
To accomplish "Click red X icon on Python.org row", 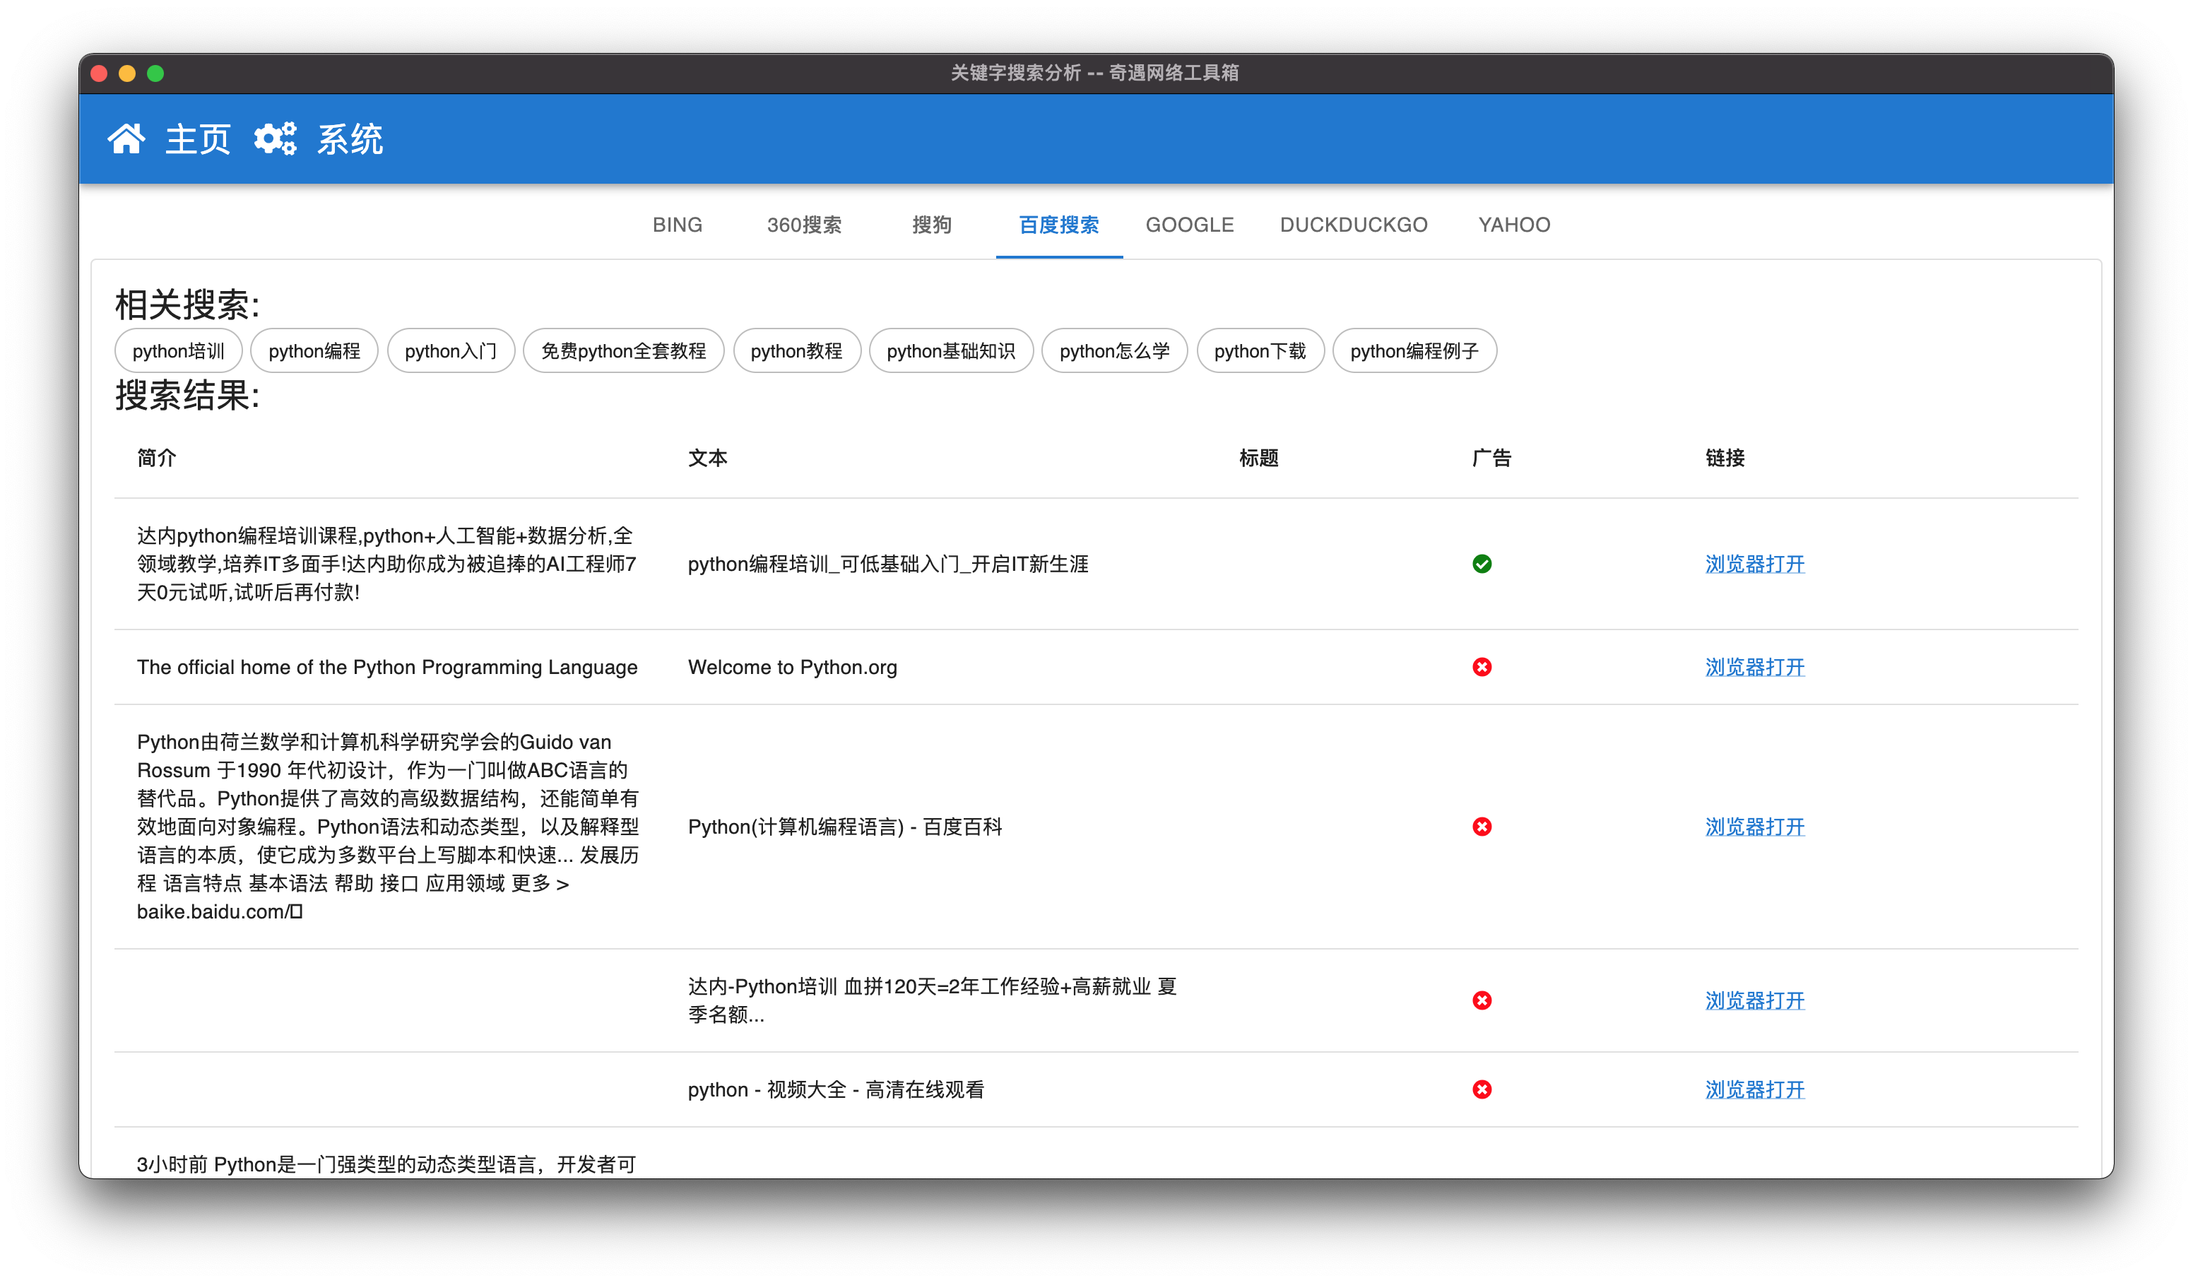I will pos(1481,667).
